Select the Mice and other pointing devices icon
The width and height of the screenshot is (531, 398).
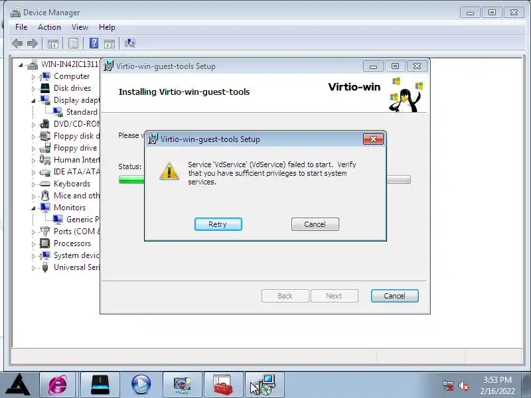coord(44,196)
